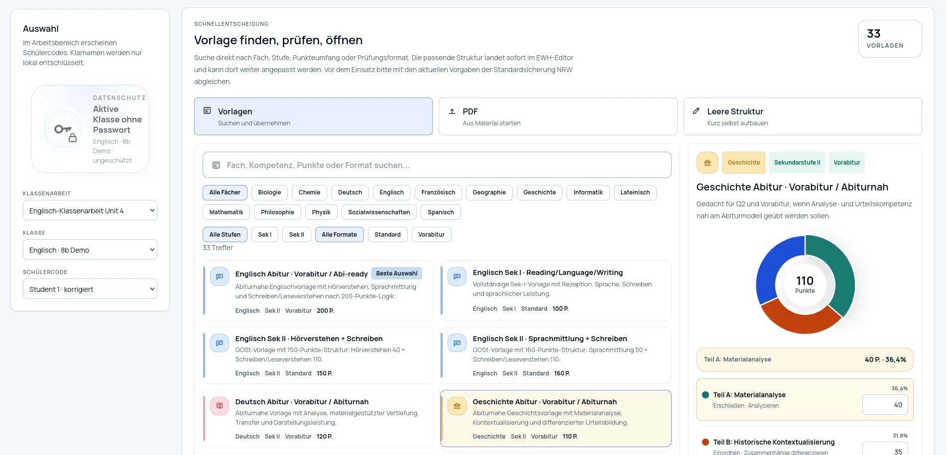Viewport: 947px width, 455px height.
Task: Open Deutsch Abitur Vorabitur template card
Action: (319, 419)
